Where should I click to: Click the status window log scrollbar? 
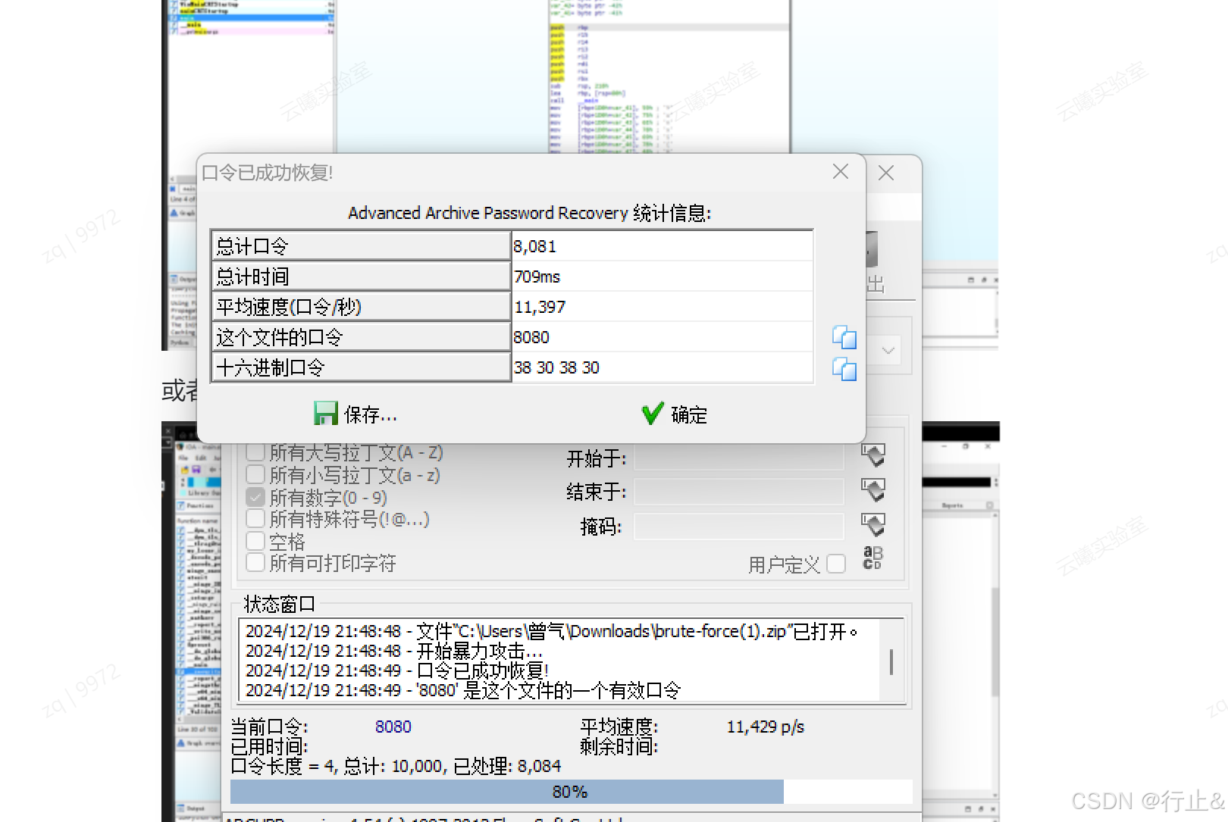[891, 661]
